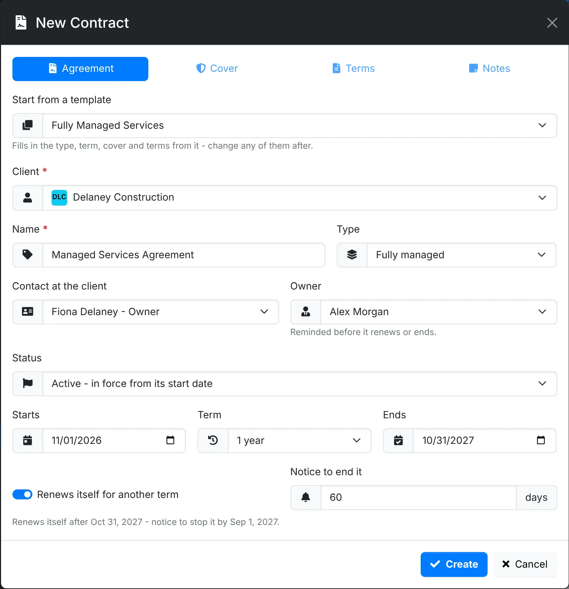The width and height of the screenshot is (569, 589).
Task: Click the renewal notice summary text
Action: [146, 522]
